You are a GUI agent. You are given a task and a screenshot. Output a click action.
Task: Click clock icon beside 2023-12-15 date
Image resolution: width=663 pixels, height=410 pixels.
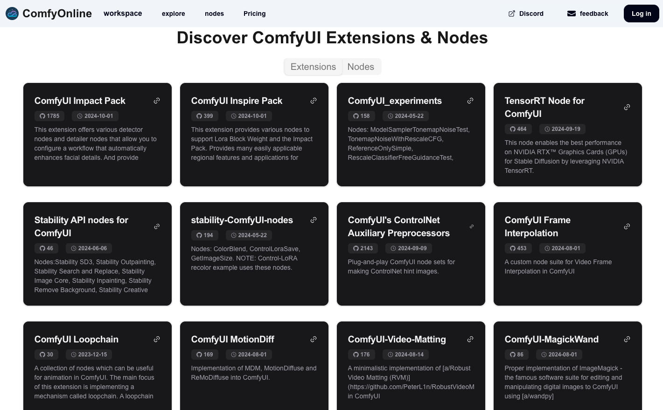74,355
